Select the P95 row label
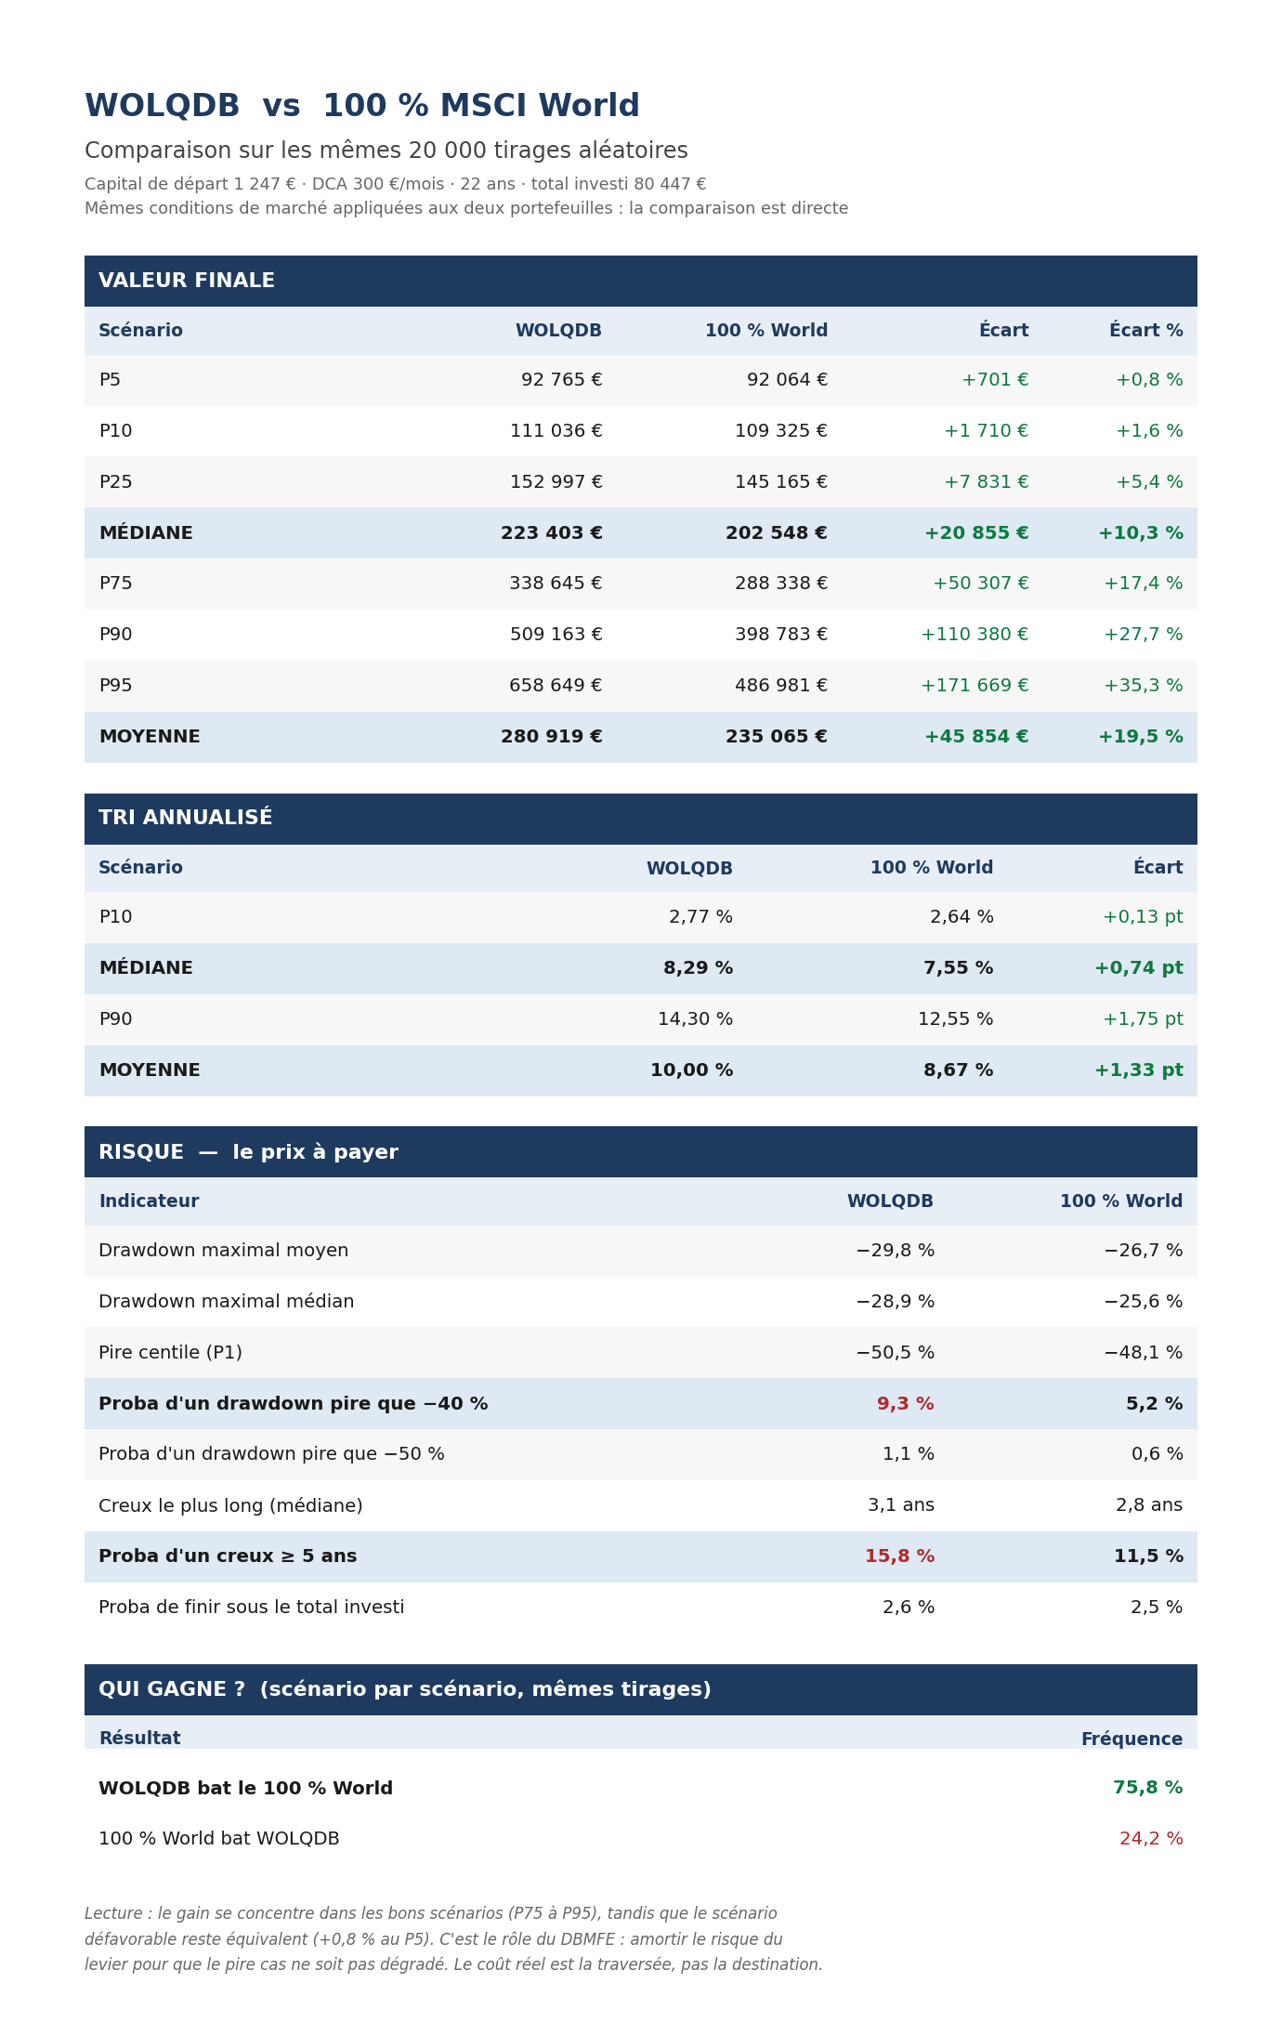The image size is (1282, 2022). [x=115, y=686]
